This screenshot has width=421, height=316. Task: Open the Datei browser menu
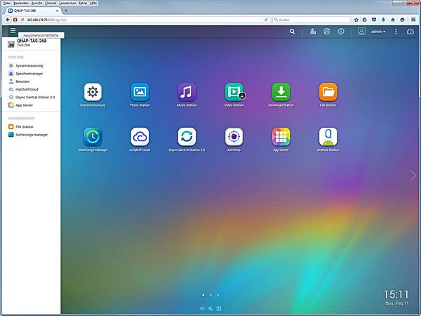point(7,3)
